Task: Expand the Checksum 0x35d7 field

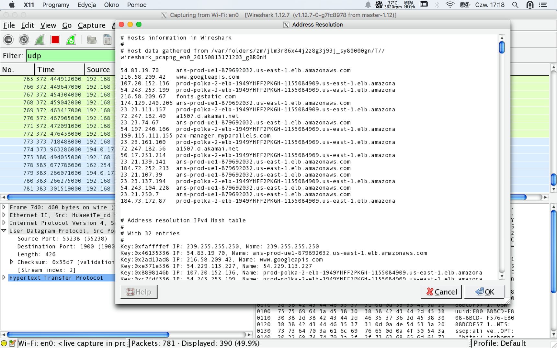Action: (12, 262)
